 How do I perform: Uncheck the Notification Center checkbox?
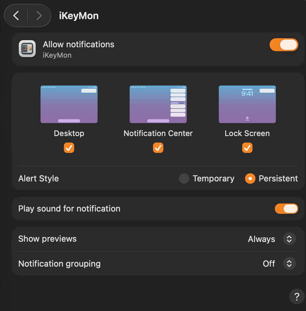[158, 148]
